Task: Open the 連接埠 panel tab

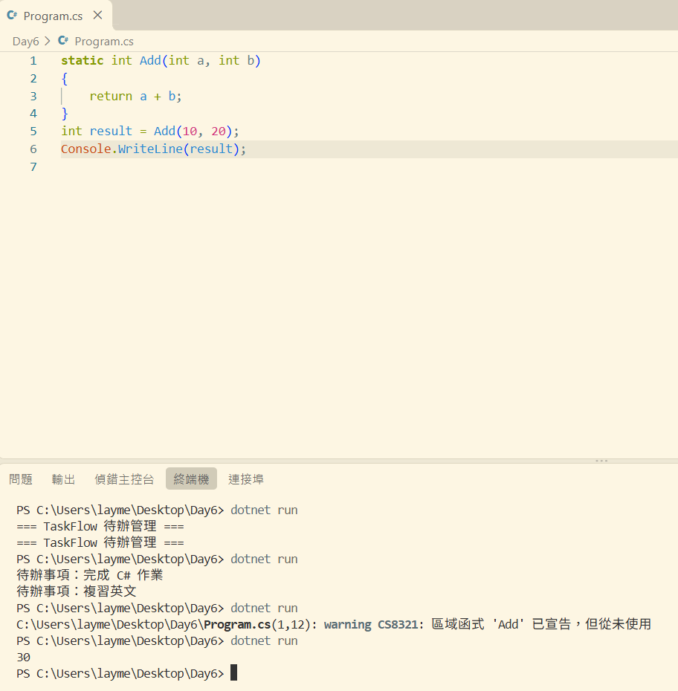Action: pos(246,479)
